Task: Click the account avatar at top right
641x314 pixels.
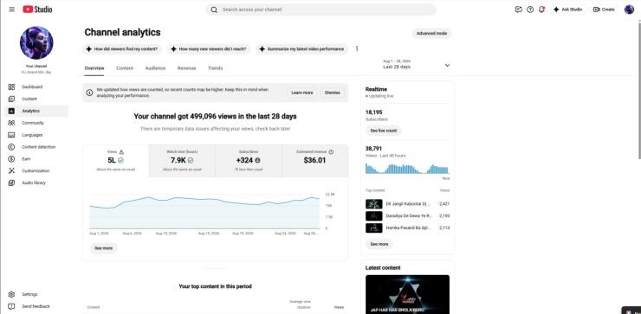Action: (x=629, y=10)
